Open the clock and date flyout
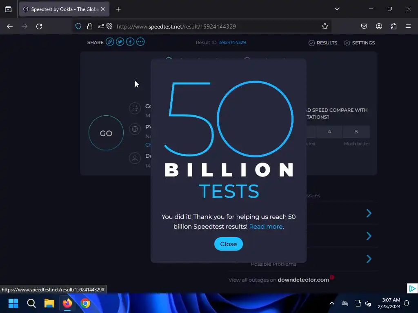 389,303
